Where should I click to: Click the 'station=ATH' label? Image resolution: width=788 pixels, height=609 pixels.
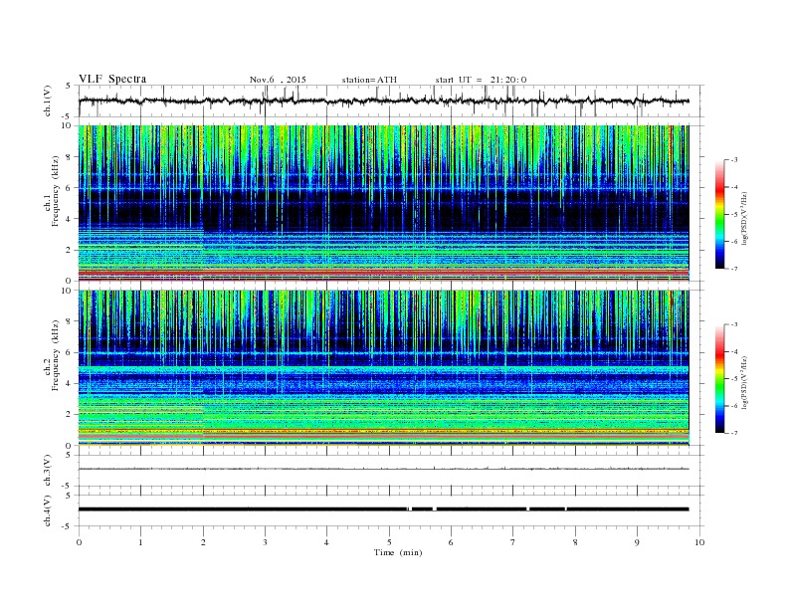point(369,80)
